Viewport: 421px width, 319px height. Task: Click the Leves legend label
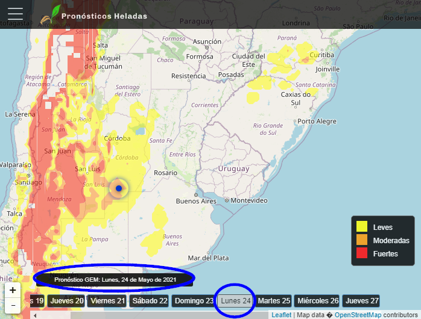tap(382, 228)
